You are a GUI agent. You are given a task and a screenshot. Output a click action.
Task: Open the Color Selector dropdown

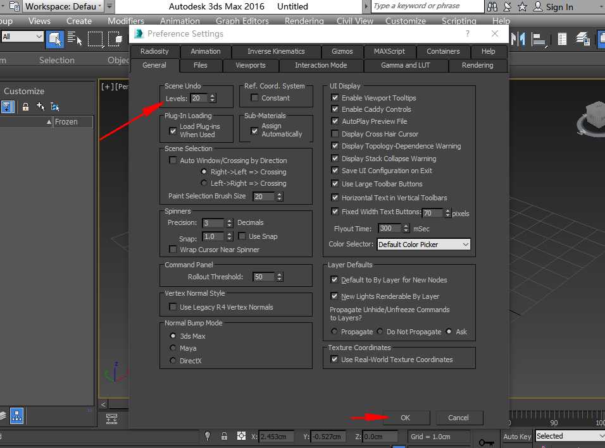pos(423,245)
